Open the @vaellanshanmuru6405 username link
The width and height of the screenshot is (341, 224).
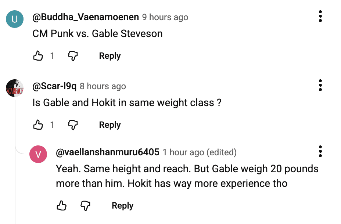[107, 152]
